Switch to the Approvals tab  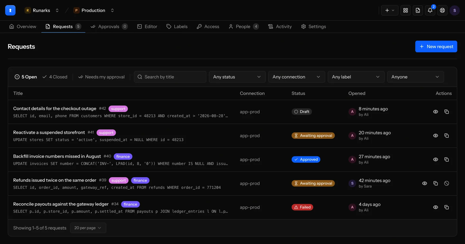pos(109,26)
